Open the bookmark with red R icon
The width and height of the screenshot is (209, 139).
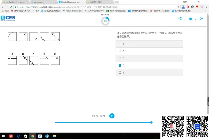tap(20, 11)
